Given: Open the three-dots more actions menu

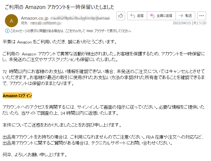Looking at the screenshot, I should (201, 16).
